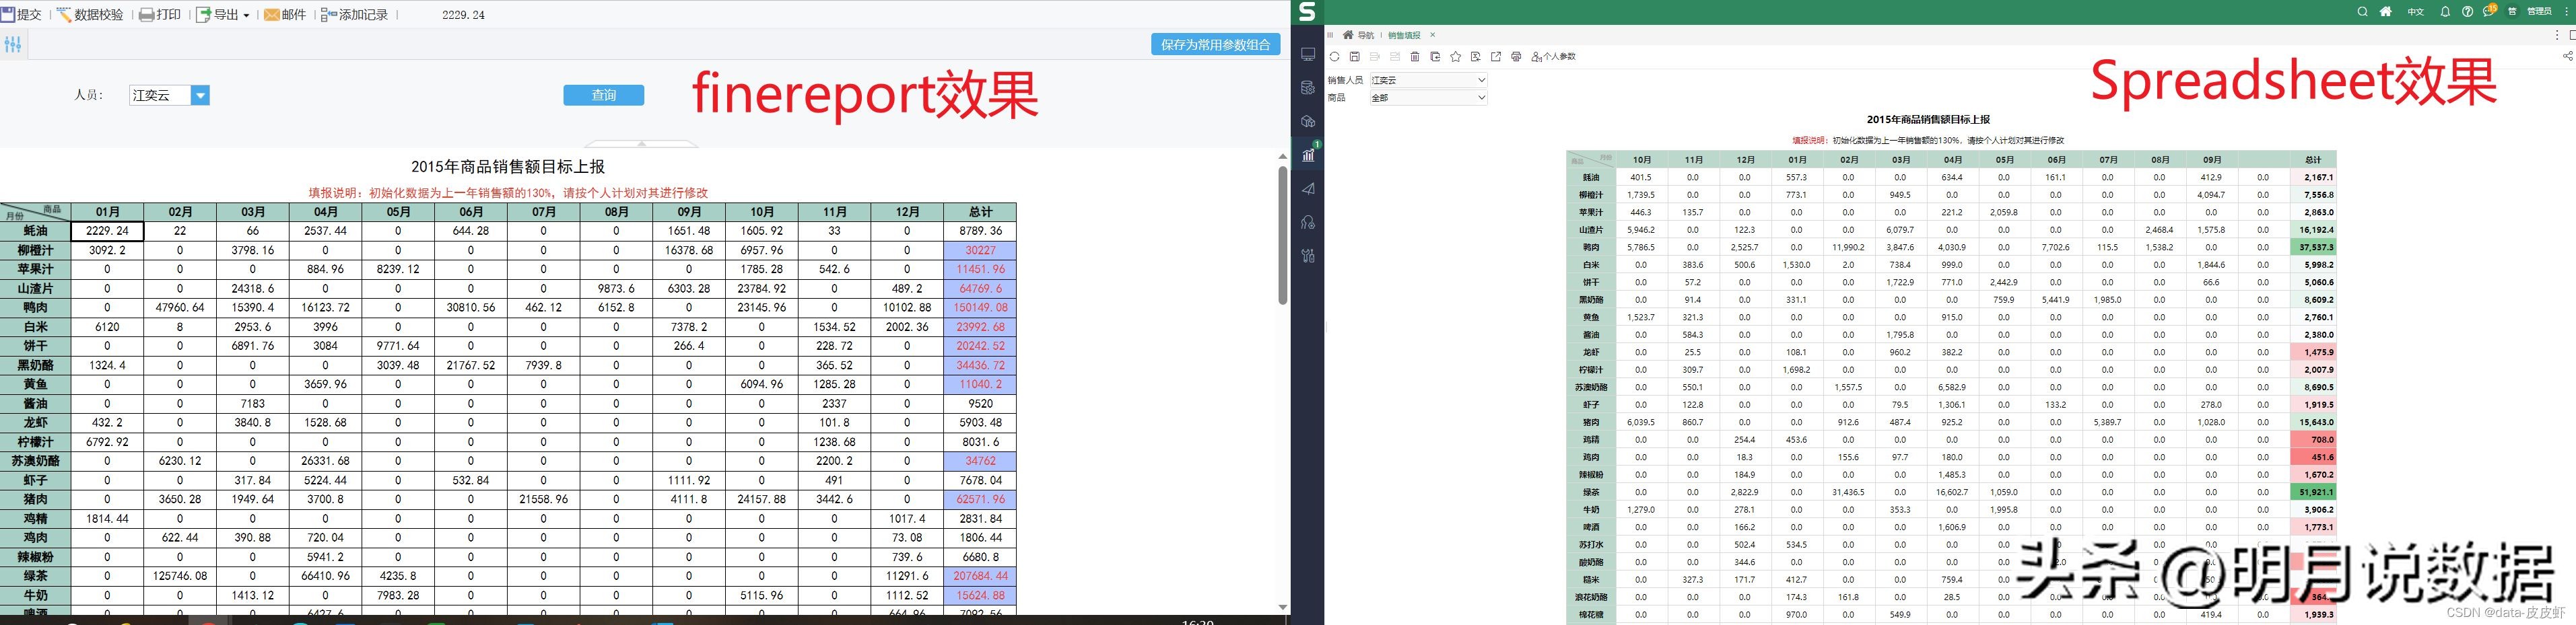This screenshot has height=625, width=2576.
Task: Select 绿茶 总计 cell 51,921.1 in Spreadsheet
Action: (2313, 492)
